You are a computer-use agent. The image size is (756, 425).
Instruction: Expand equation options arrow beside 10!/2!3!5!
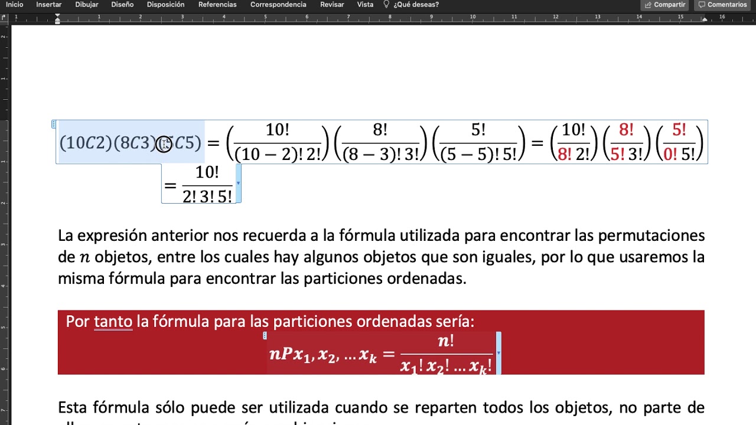(x=238, y=184)
